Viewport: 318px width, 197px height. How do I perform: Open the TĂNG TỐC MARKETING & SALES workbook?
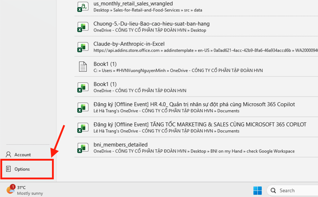pos(200,125)
